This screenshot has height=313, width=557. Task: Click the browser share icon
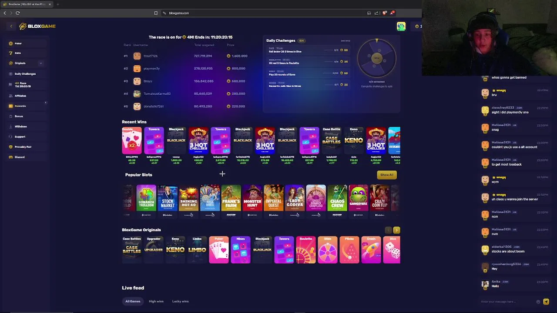(376, 13)
